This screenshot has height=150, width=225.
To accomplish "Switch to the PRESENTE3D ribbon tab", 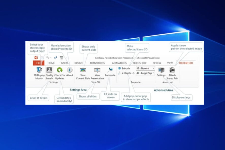I will click(186, 63).
